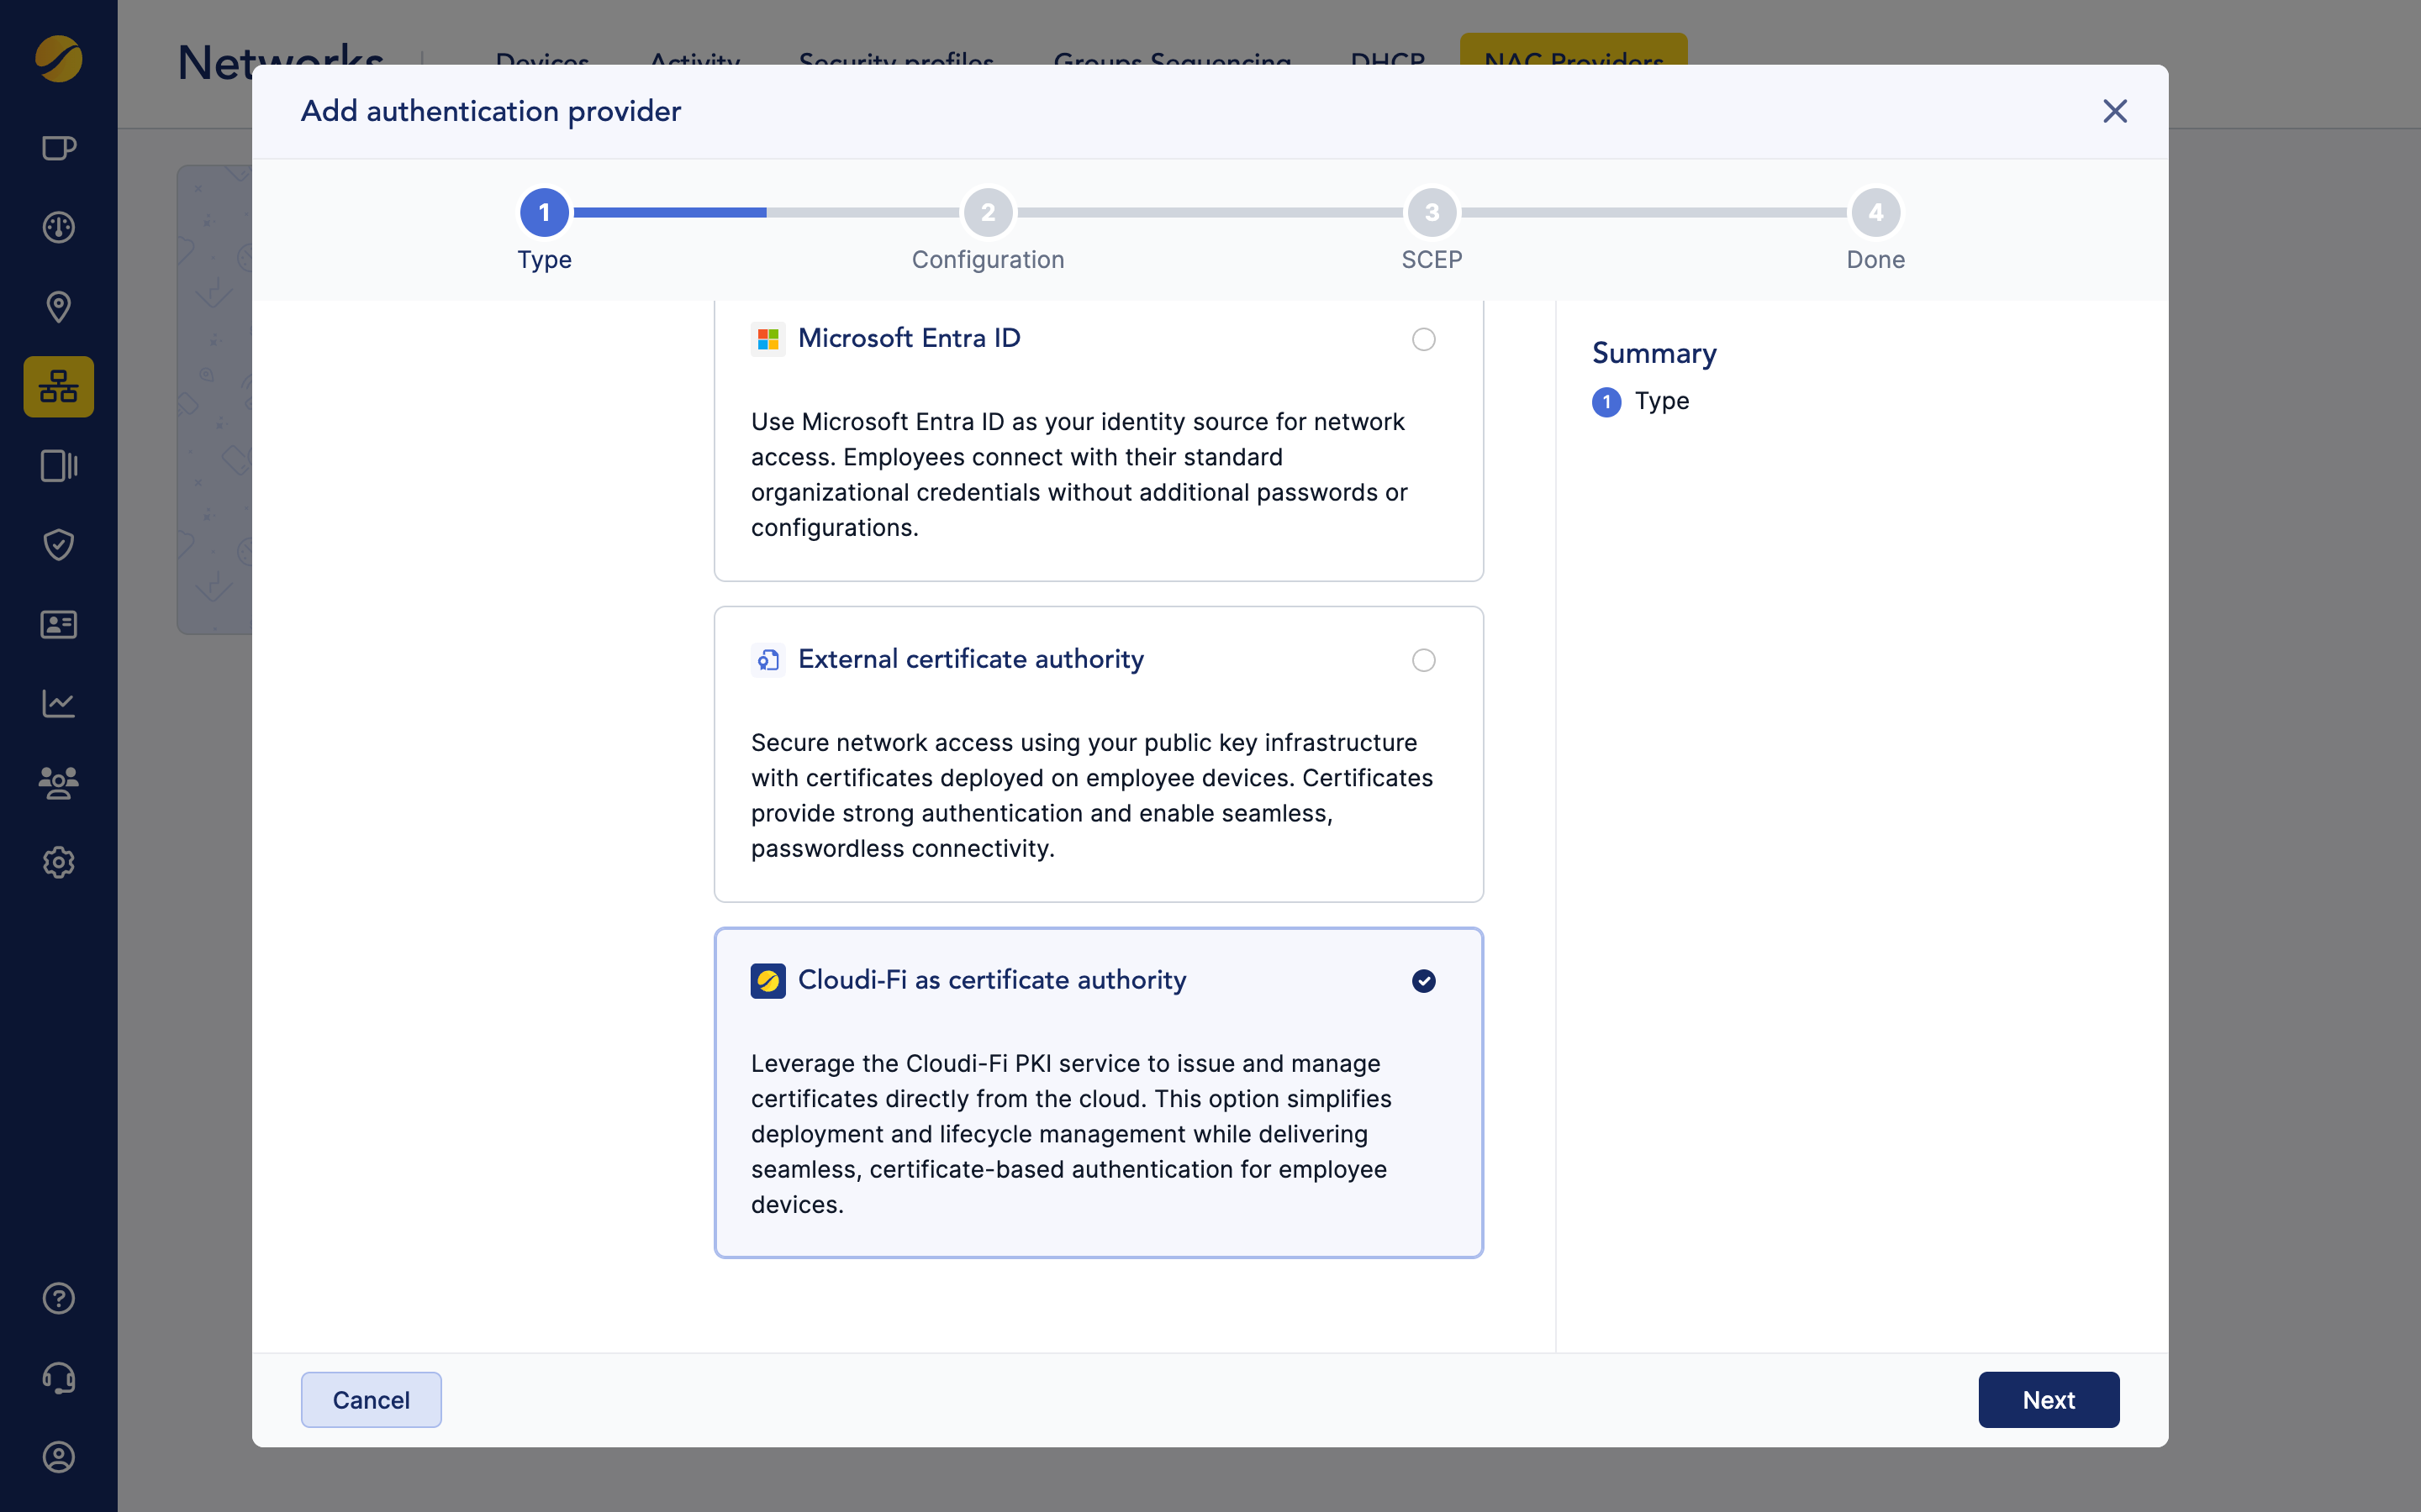The image size is (2421, 1512).
Task: Jump to the Configuration wizard step
Action: [x=988, y=212]
